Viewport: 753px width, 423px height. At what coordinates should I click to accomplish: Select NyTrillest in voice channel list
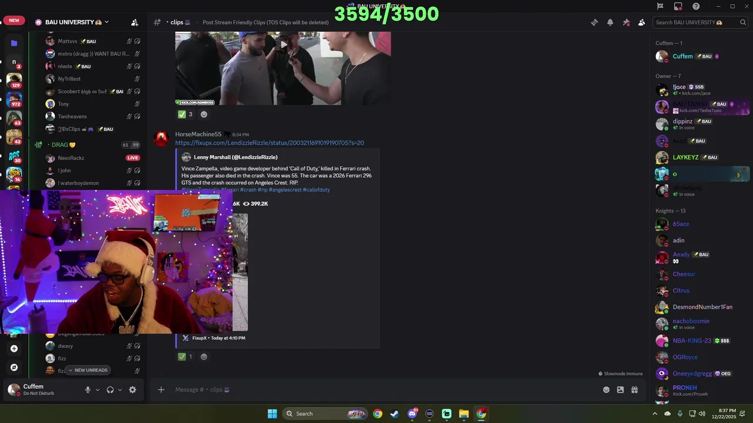click(92, 79)
